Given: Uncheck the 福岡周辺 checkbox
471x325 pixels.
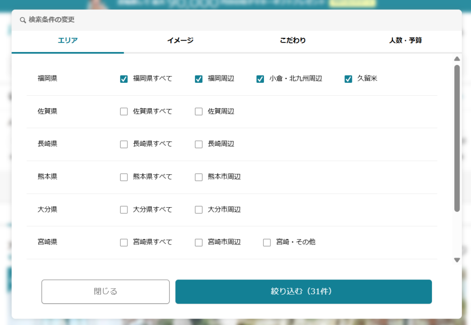Looking at the screenshot, I should tap(199, 79).
